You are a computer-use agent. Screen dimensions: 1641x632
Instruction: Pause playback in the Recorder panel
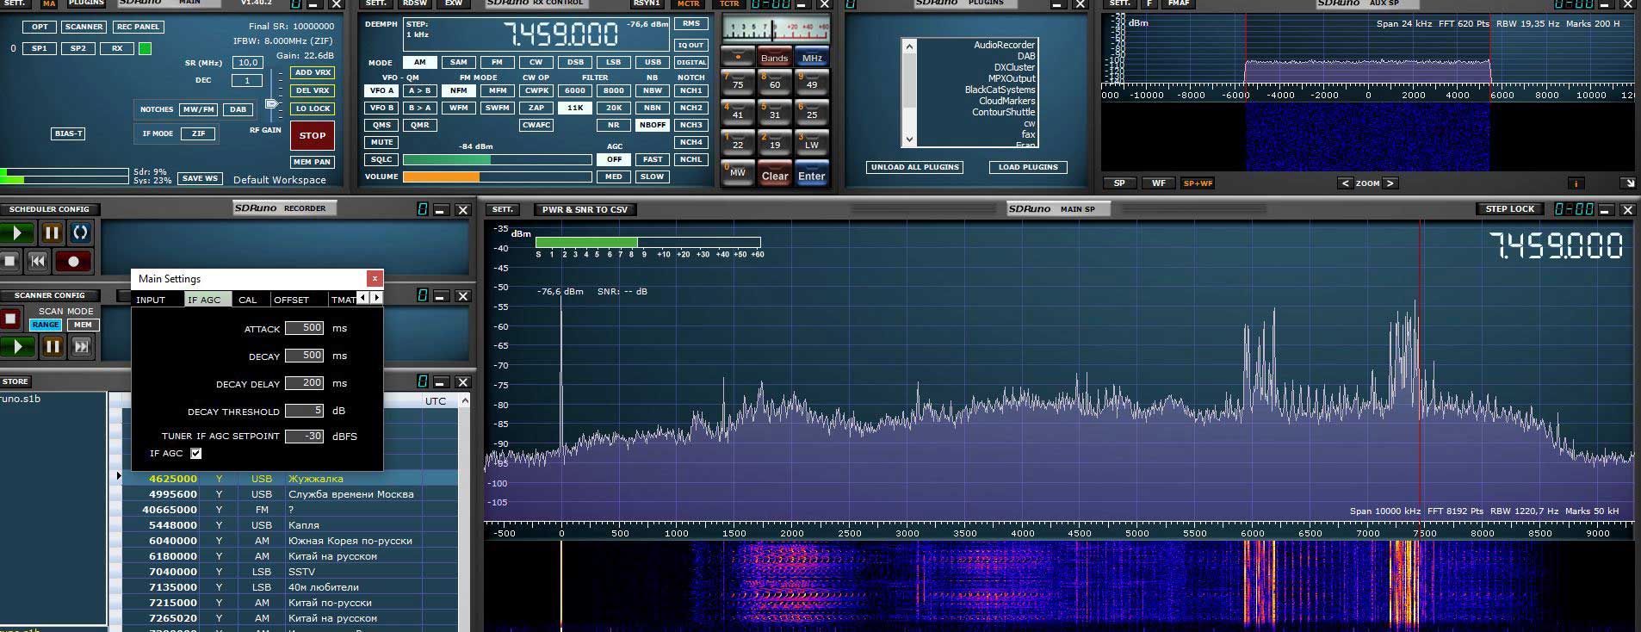click(x=52, y=232)
